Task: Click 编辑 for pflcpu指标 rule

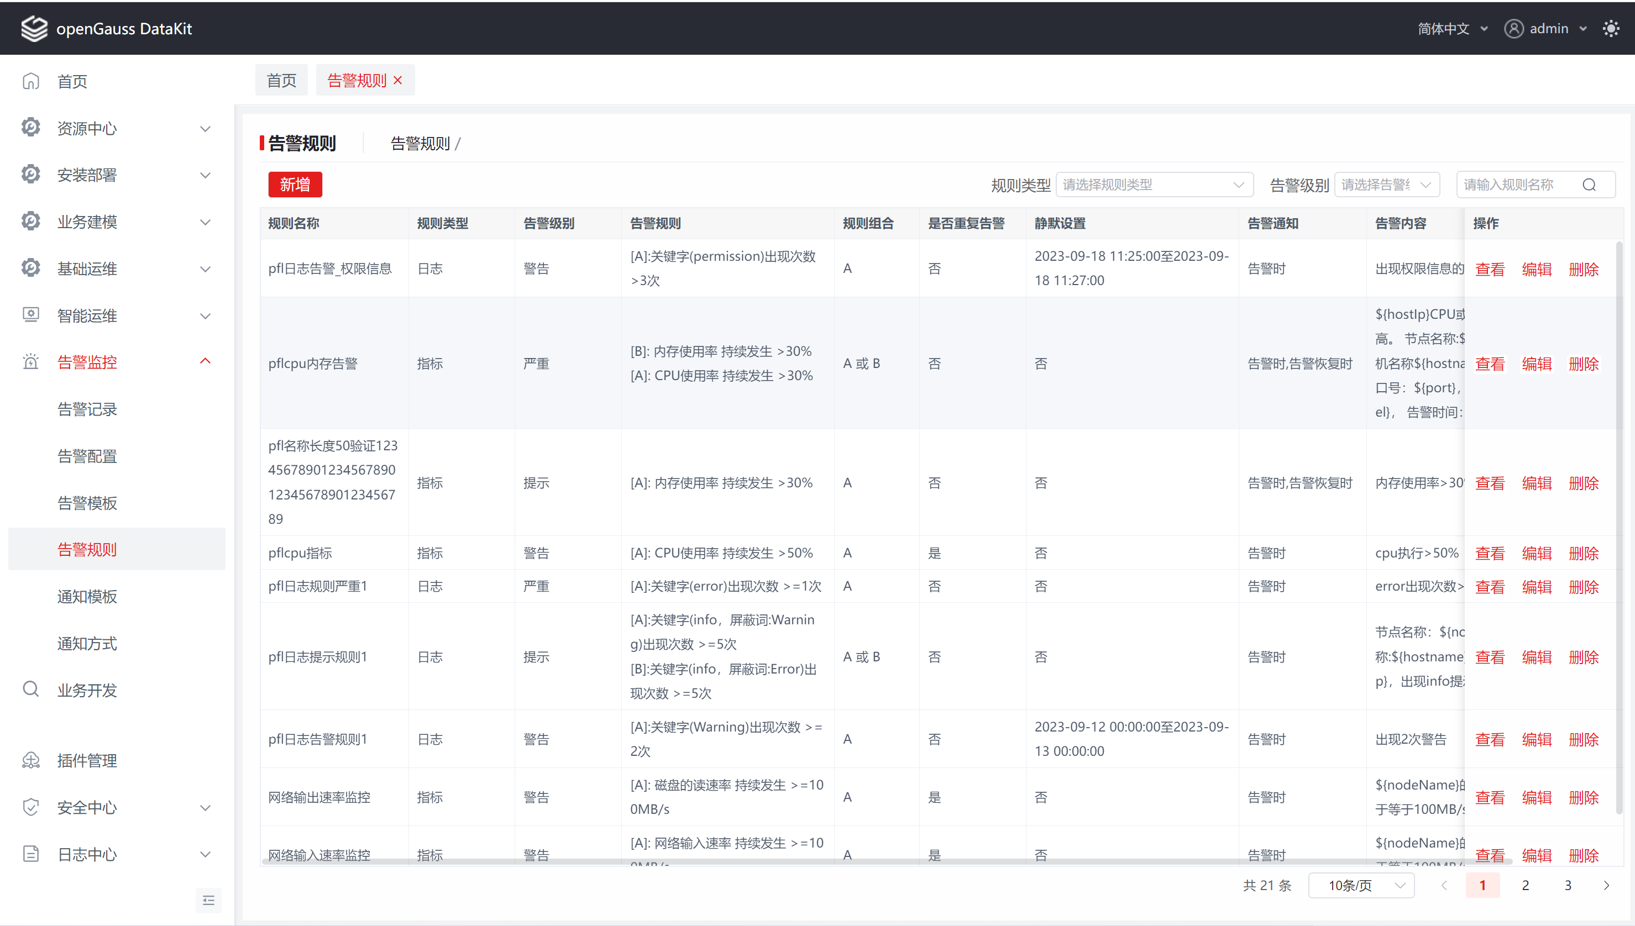Action: 1537,553
